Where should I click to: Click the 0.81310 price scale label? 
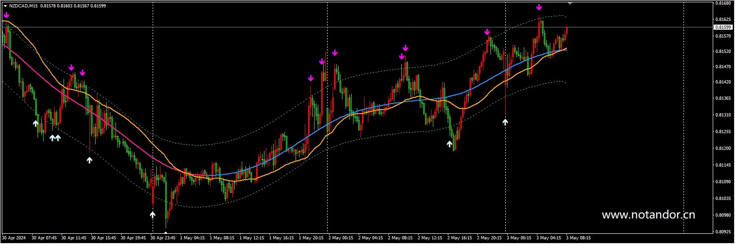723,115
